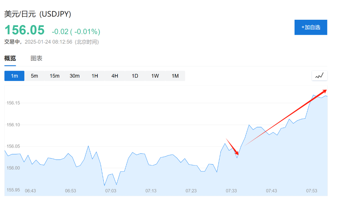The width and height of the screenshot is (337, 201).
Task: Switch to the 图表 tab
Action: coord(36,58)
